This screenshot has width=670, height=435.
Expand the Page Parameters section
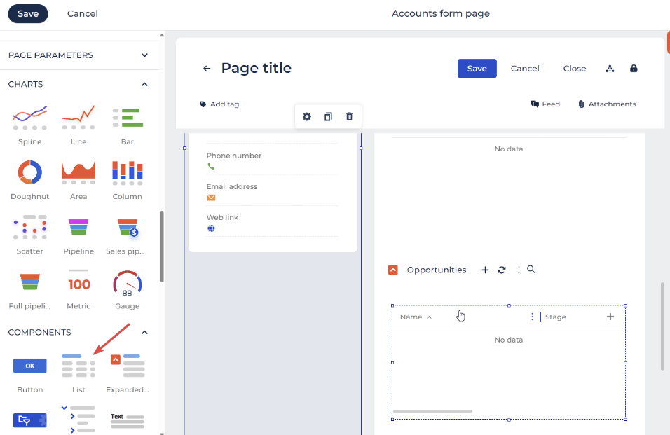point(144,55)
